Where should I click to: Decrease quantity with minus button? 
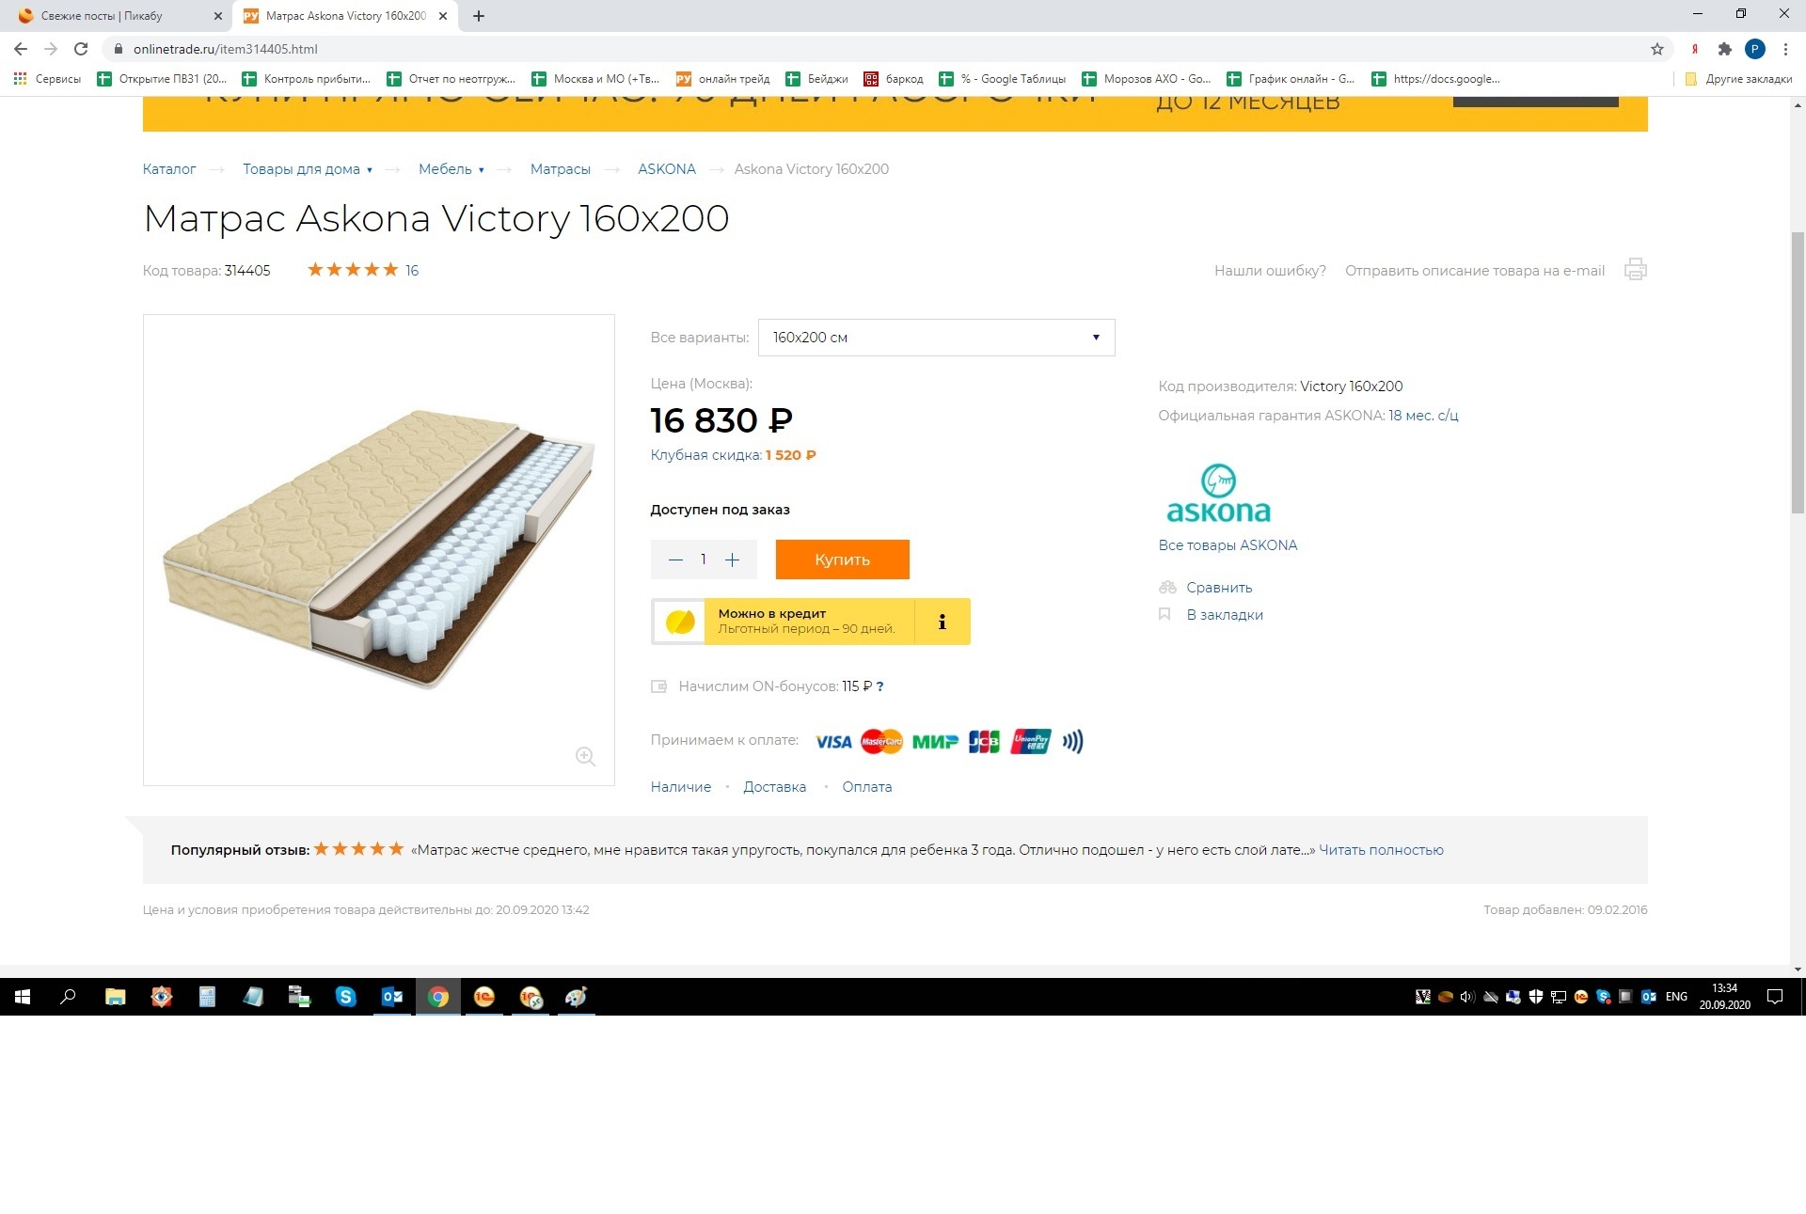point(675,560)
